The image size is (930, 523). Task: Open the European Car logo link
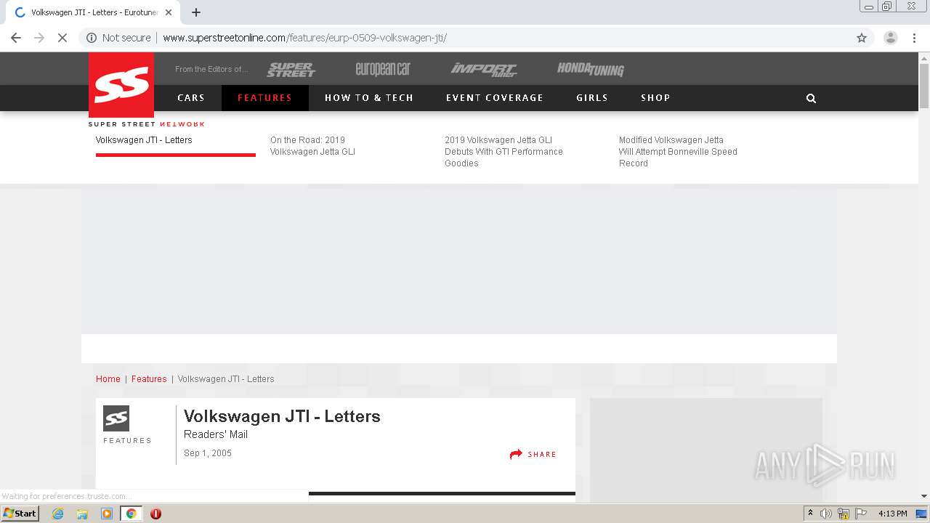tap(383, 70)
